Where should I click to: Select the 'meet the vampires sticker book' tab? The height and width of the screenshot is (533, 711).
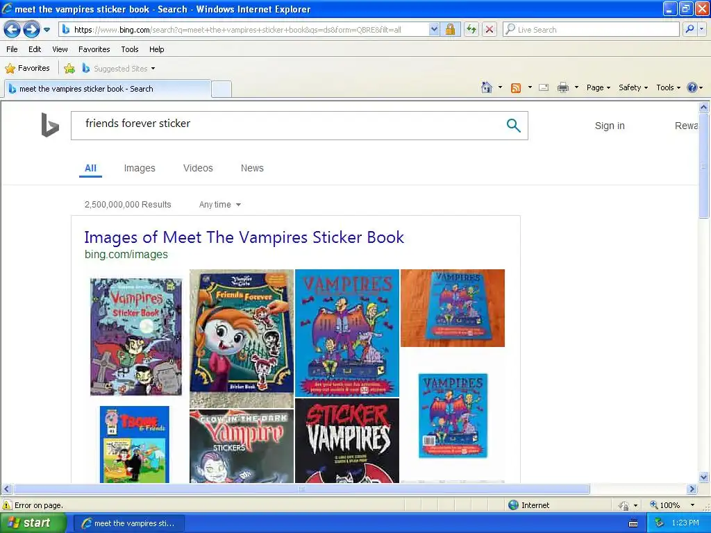pos(108,89)
